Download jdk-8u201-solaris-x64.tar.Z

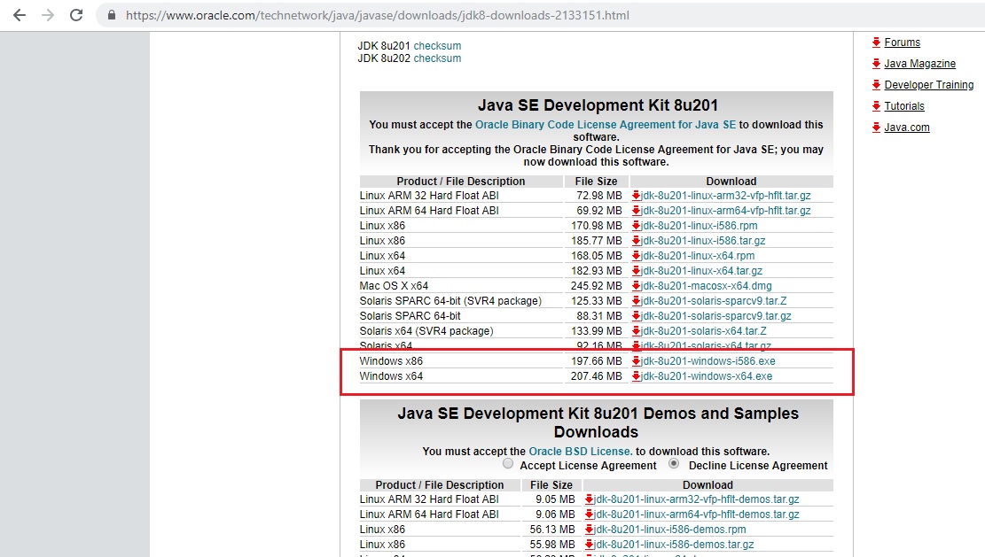704,331
